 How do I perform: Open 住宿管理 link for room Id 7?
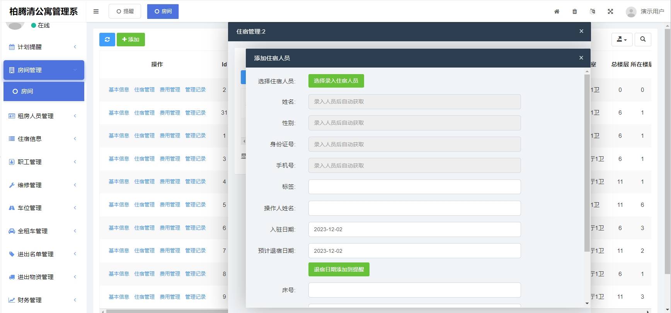[x=144, y=250]
